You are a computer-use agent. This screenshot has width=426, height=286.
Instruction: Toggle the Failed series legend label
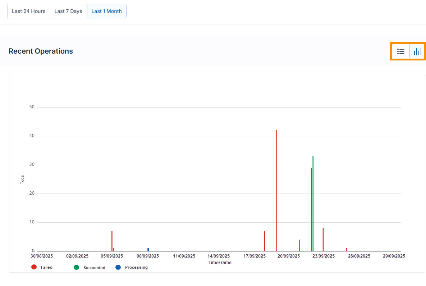(x=47, y=267)
